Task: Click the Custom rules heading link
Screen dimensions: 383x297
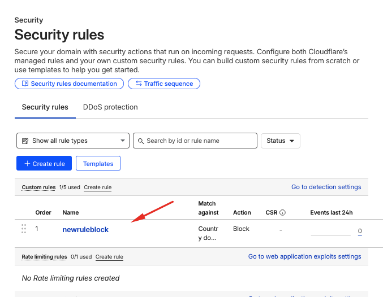Action: pyautogui.click(x=38, y=187)
